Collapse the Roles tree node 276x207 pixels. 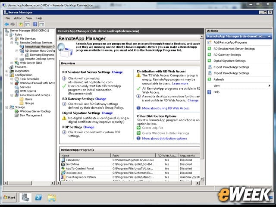pyautogui.click(x=7, y=34)
